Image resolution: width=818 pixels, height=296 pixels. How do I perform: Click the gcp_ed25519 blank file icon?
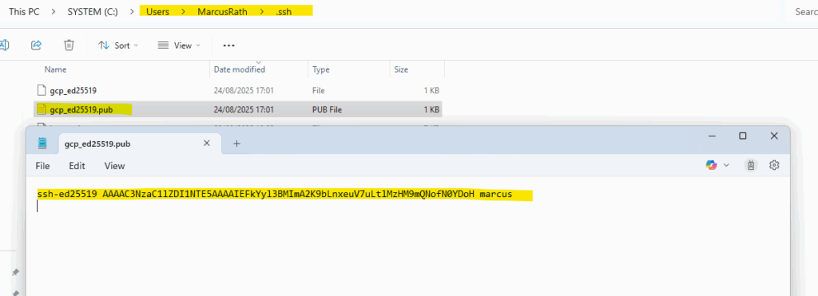[42, 90]
